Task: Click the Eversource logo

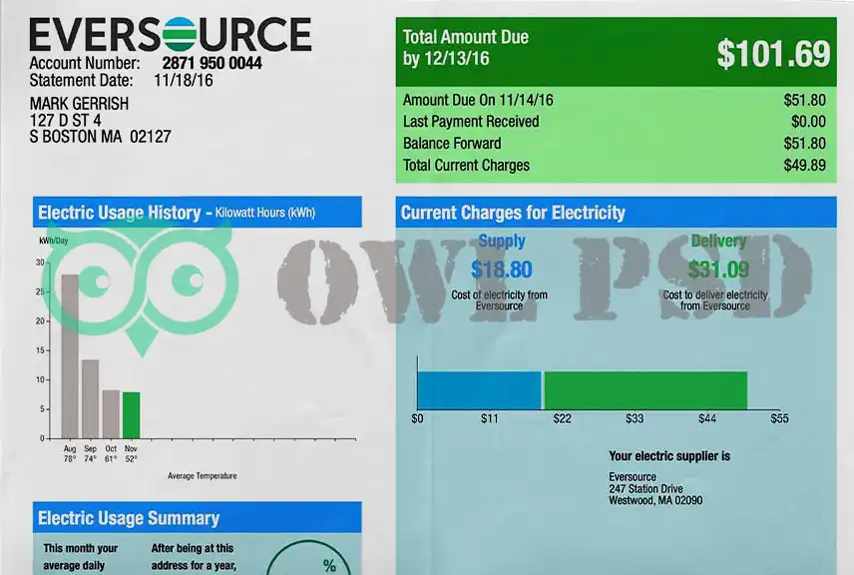Action: click(170, 34)
